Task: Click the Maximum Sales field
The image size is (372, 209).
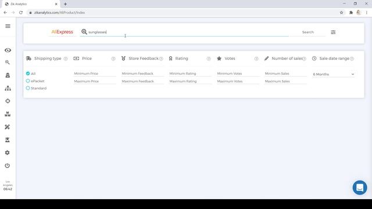Action: point(285,81)
